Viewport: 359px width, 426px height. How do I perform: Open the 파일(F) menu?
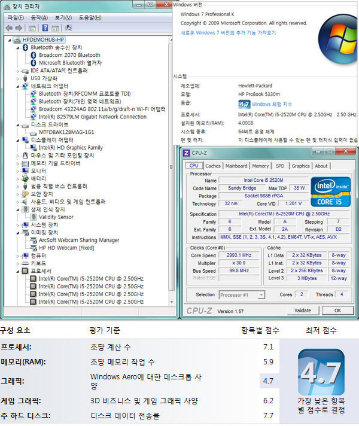16,18
